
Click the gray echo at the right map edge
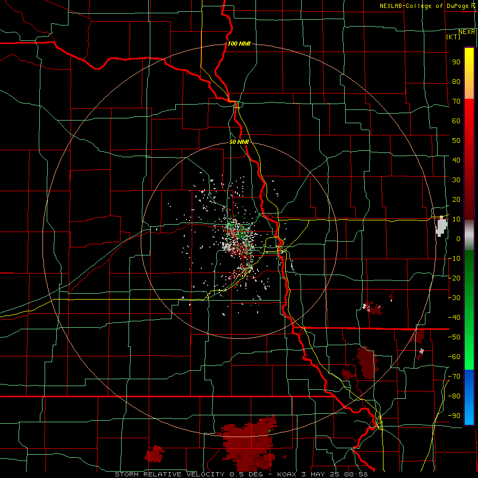pyautogui.click(x=442, y=226)
